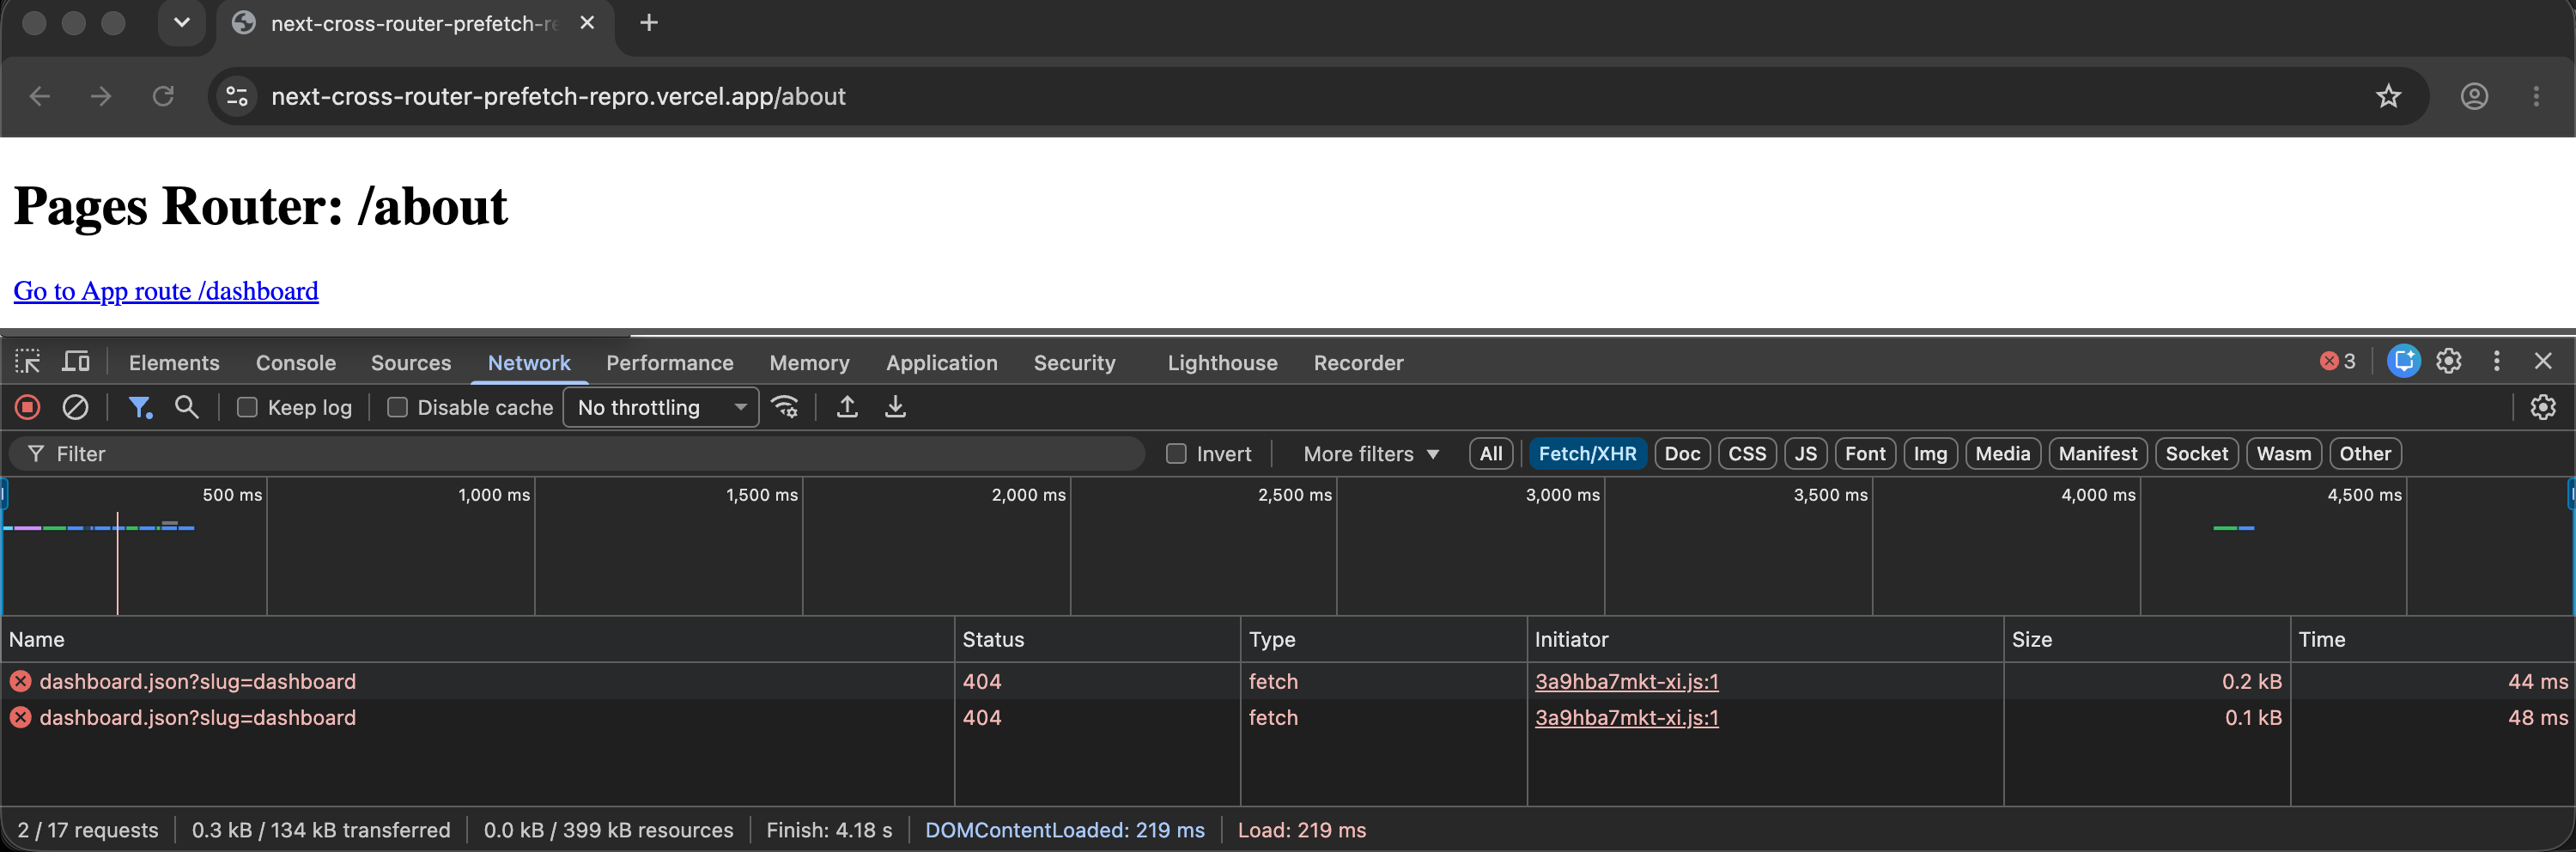Reload the page with the refresh icon
This screenshot has height=852, width=2576.
[163, 96]
